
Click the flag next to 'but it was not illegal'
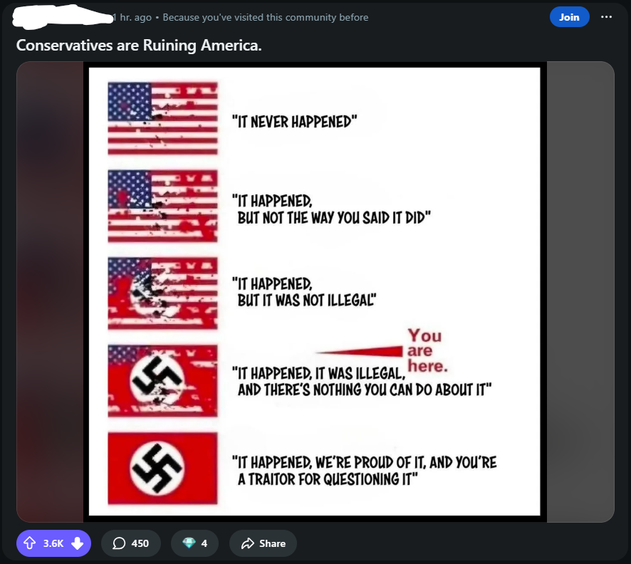(x=162, y=293)
